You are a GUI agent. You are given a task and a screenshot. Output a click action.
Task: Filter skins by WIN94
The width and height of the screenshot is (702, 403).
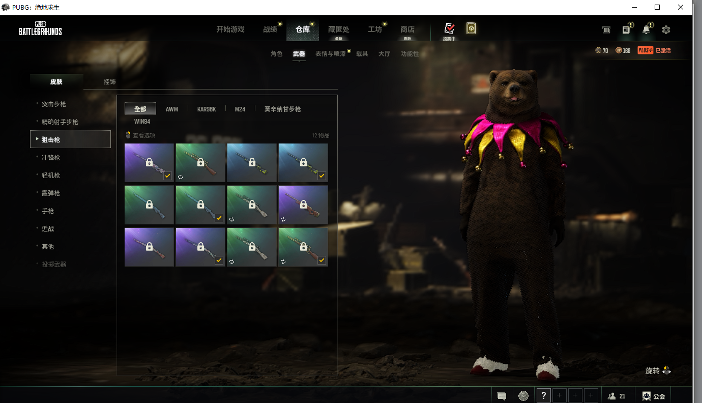[142, 122]
